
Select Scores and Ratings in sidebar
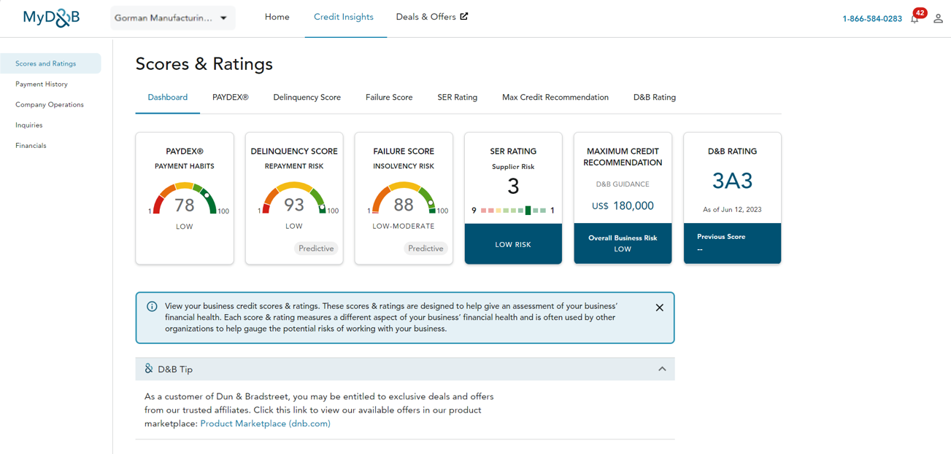(50, 63)
